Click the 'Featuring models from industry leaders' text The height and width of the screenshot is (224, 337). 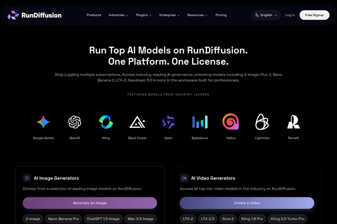click(x=168, y=94)
